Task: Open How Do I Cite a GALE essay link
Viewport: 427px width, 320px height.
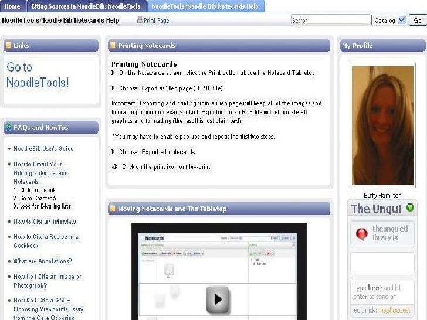Action: (49, 309)
